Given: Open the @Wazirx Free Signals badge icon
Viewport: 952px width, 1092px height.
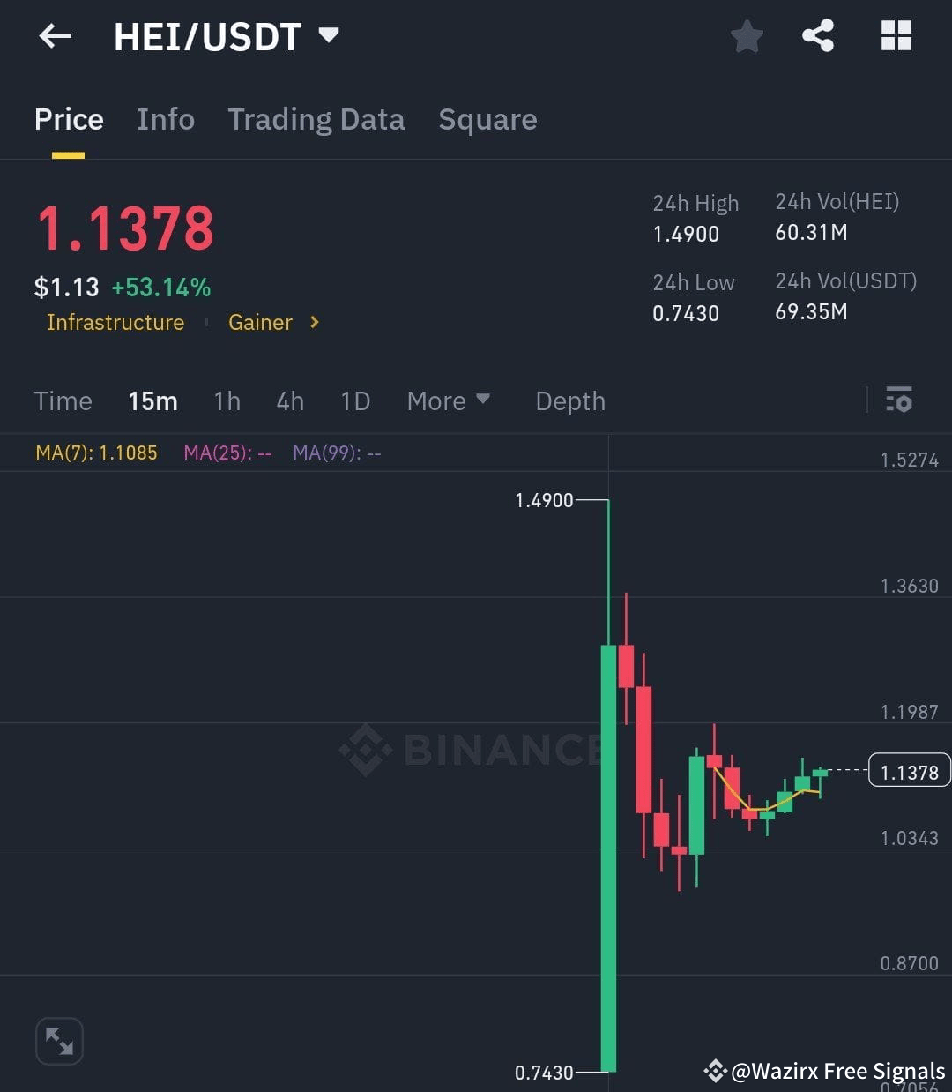Looking at the screenshot, I should point(716,1071).
